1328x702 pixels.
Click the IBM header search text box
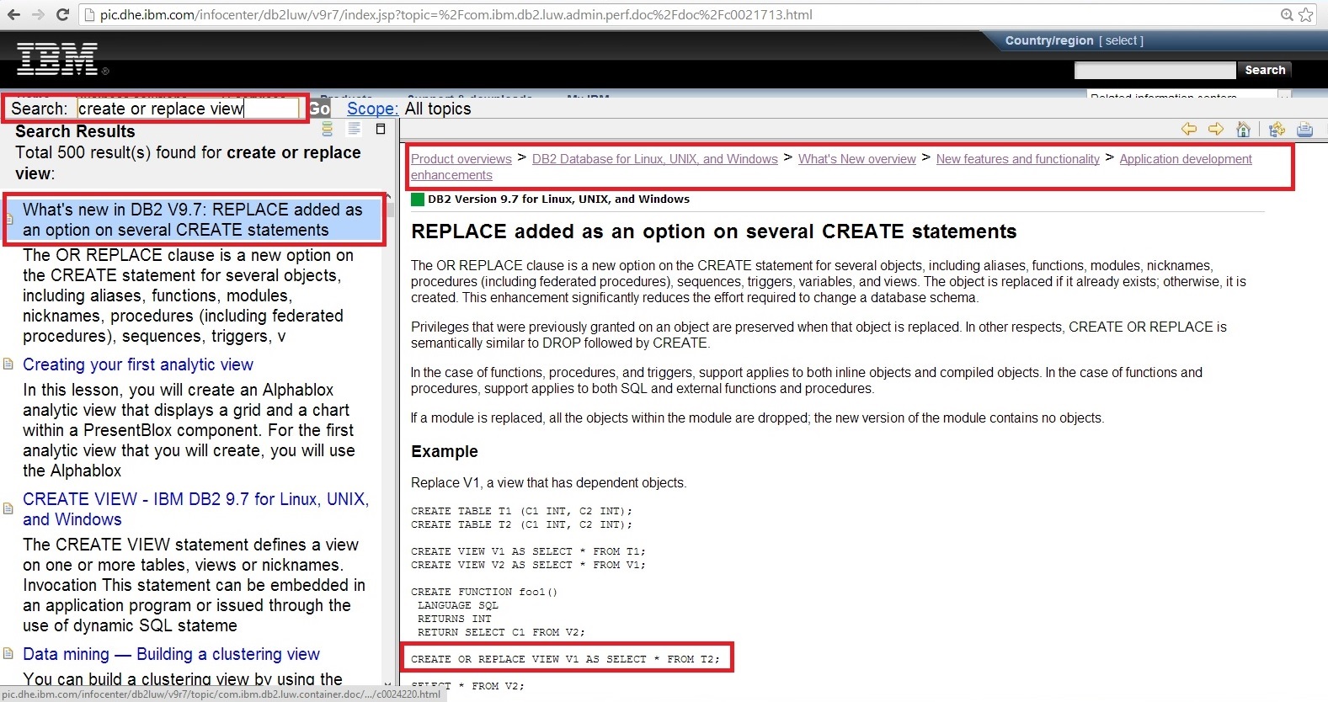[1155, 71]
